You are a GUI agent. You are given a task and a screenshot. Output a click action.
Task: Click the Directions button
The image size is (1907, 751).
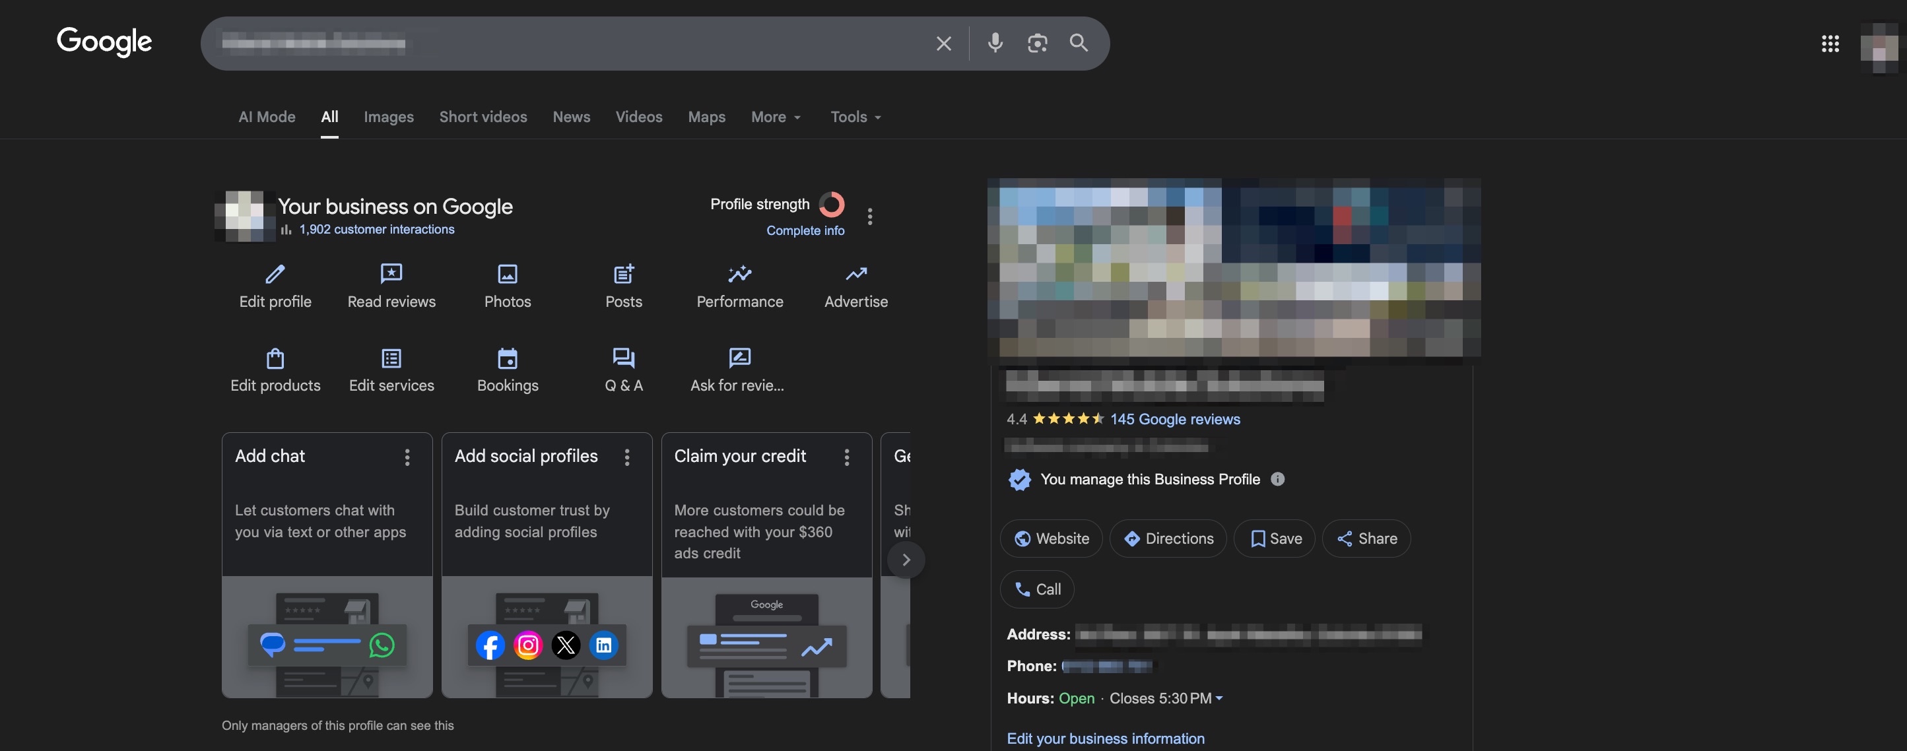[1168, 539]
